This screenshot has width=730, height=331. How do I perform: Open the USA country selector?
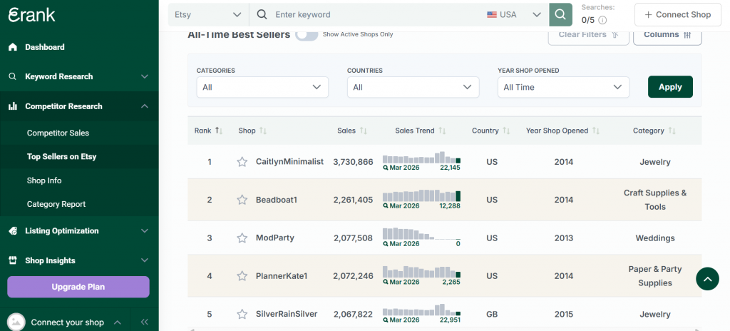pos(515,14)
